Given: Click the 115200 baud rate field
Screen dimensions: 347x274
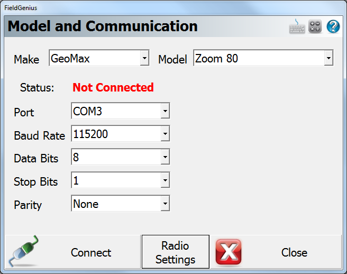Looking at the screenshot, I should tap(115, 134).
